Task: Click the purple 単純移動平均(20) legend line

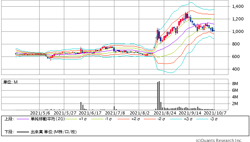Action: click(x=23, y=119)
